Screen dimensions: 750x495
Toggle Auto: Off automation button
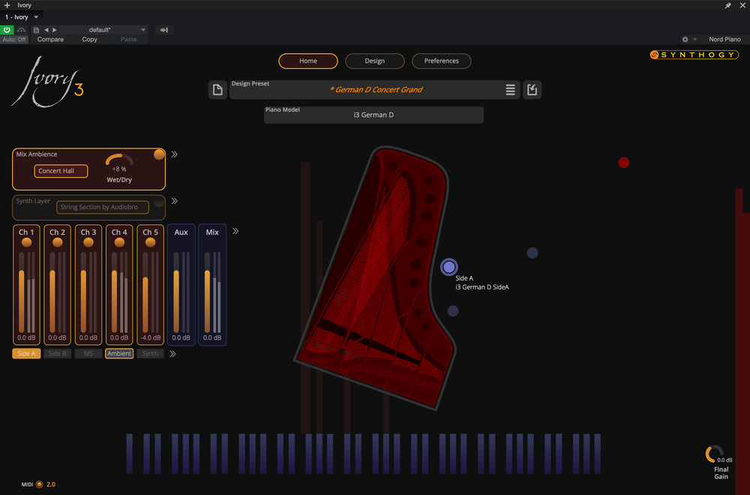point(14,39)
